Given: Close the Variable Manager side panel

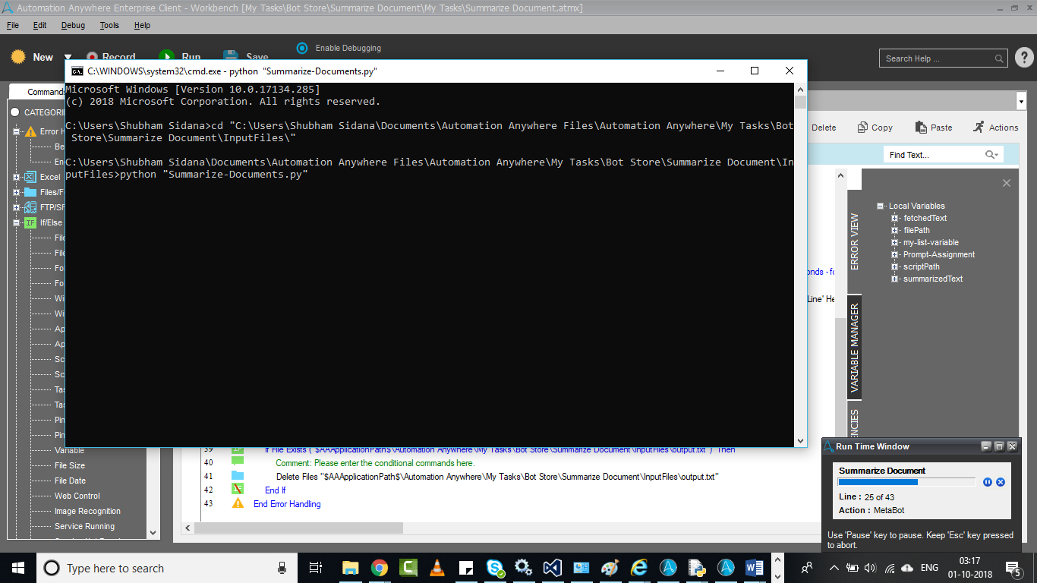Looking at the screenshot, I should pos(1007,183).
